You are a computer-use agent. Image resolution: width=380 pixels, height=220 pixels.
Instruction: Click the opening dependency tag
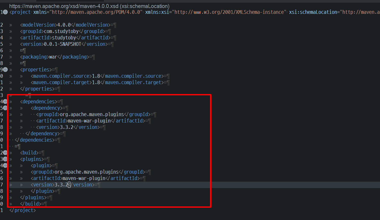[47, 108]
